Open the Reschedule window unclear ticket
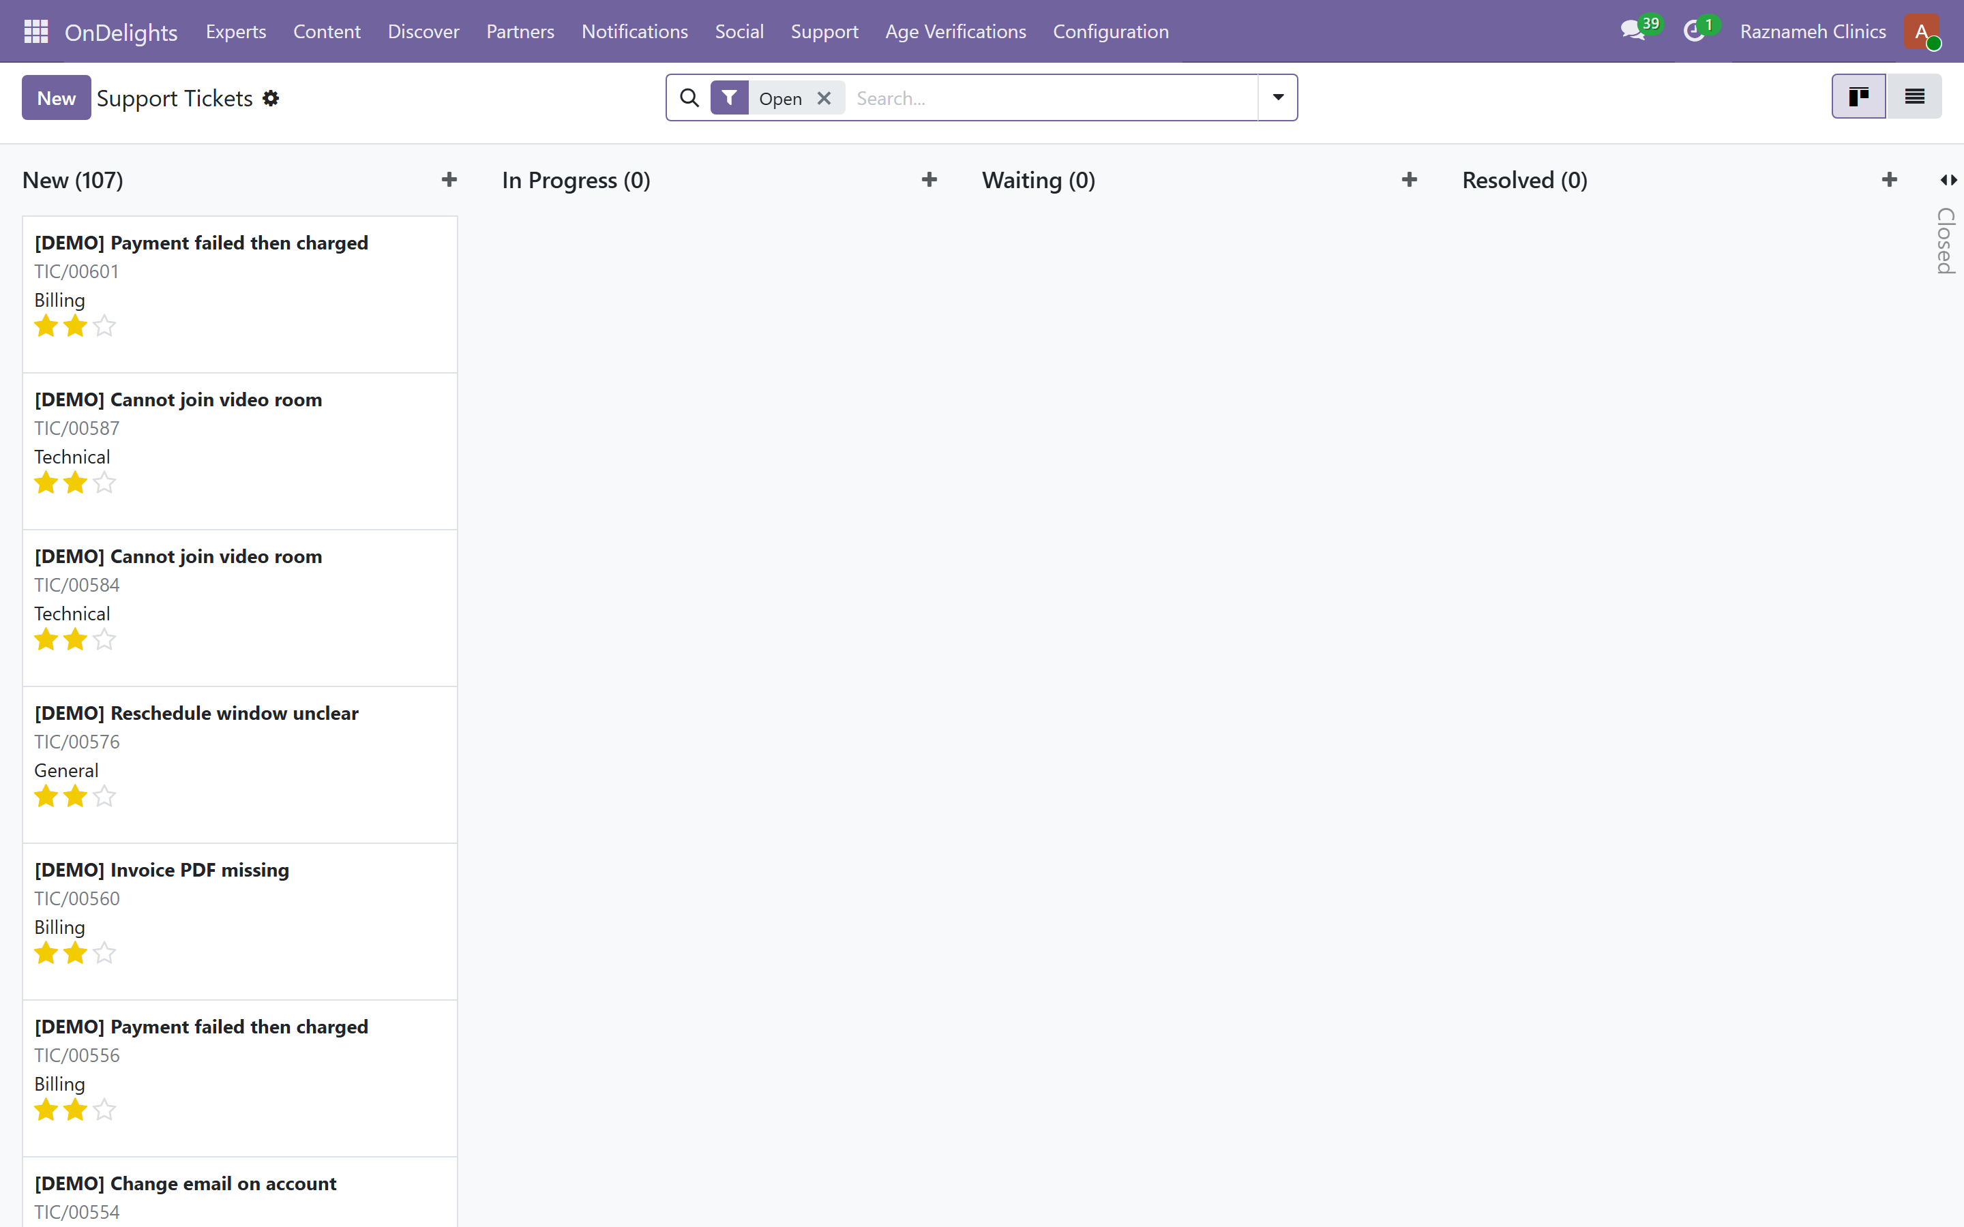 click(240, 764)
